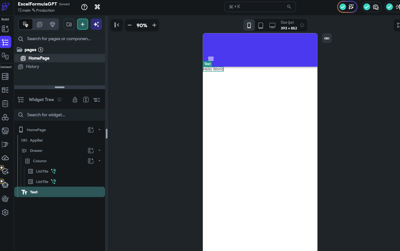Open the main branch selector
The width and height of the screenshot is (400, 251).
click(24, 10)
